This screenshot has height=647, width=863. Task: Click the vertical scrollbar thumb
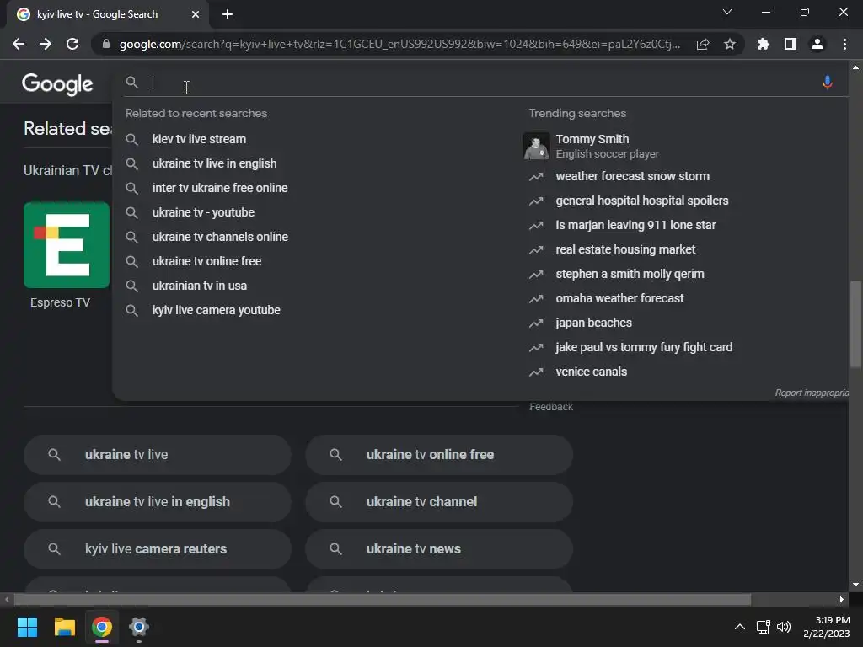pos(855,323)
